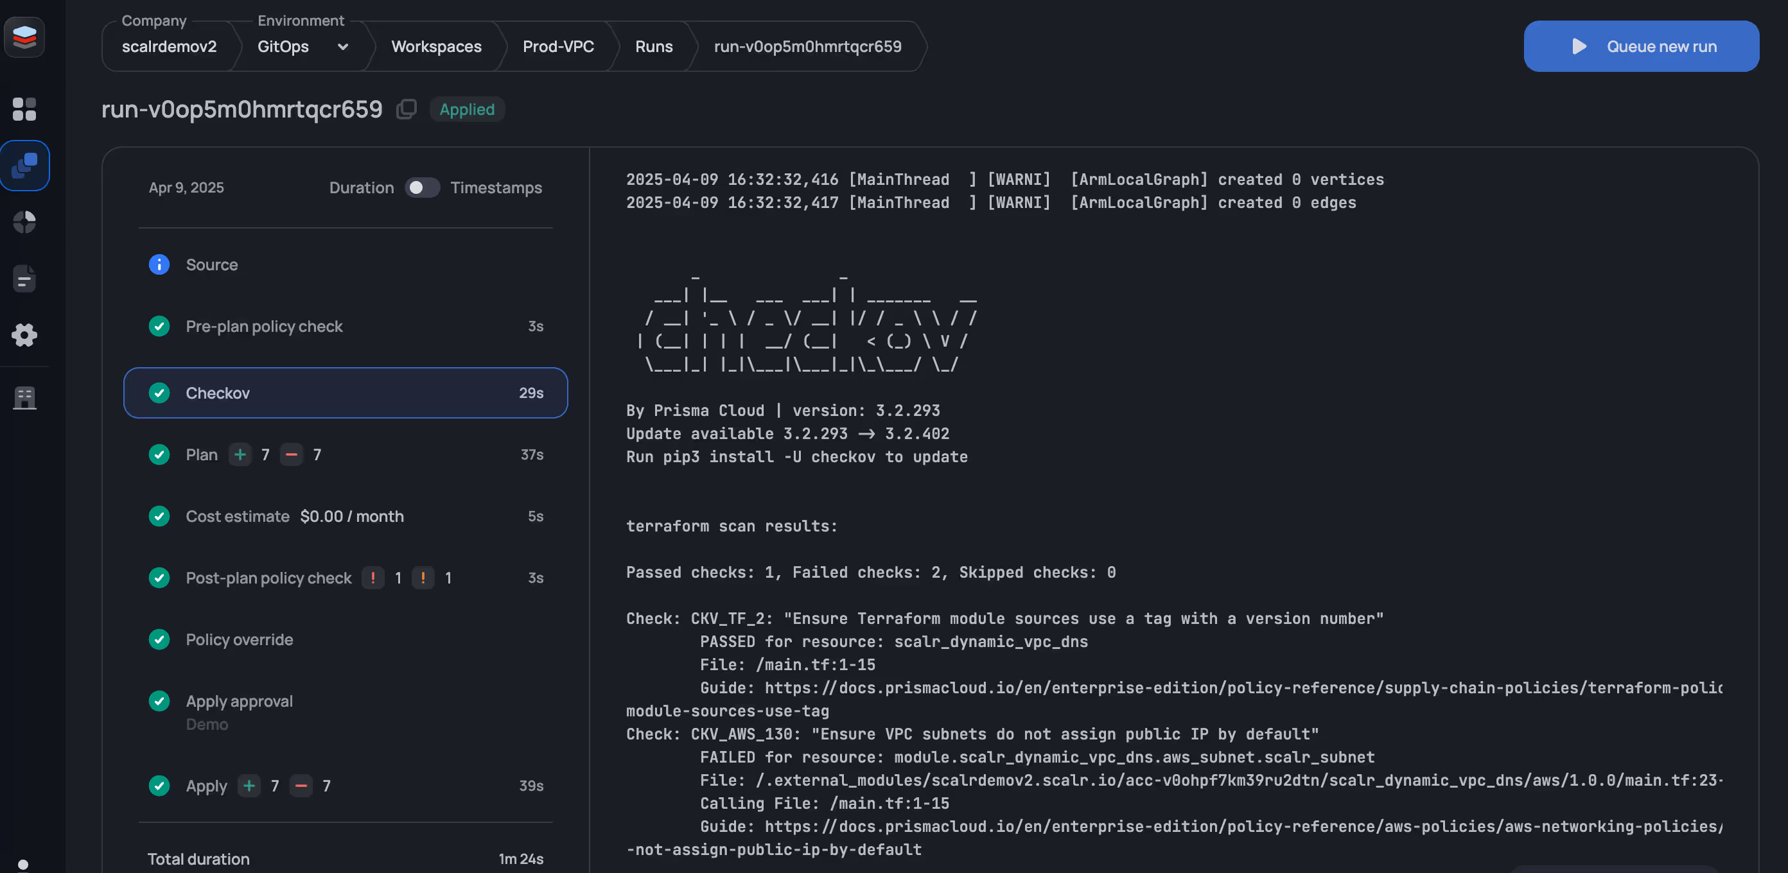
Task: Click the green check icon for Plan
Action: click(x=159, y=454)
